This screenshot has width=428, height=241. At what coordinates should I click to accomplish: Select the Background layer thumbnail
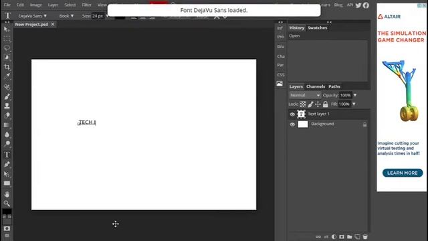[x=303, y=125]
